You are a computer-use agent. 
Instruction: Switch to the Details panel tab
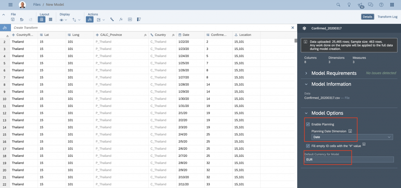[367, 17]
